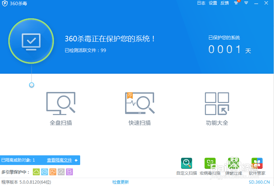Viewport: 274px width, 186px height.
Task: Click the 360杀毒 shield logo
Action: point(5,3)
